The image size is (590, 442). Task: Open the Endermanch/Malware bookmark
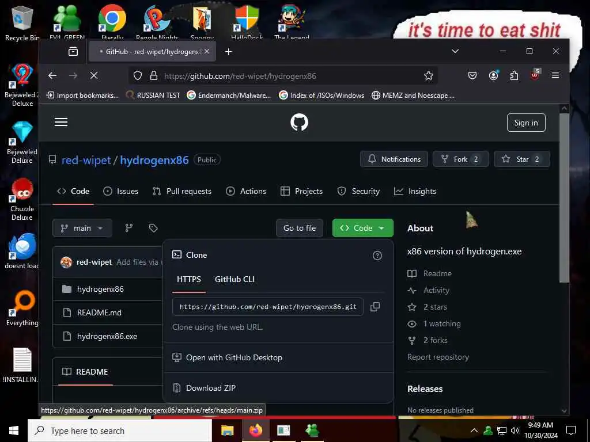click(x=229, y=96)
